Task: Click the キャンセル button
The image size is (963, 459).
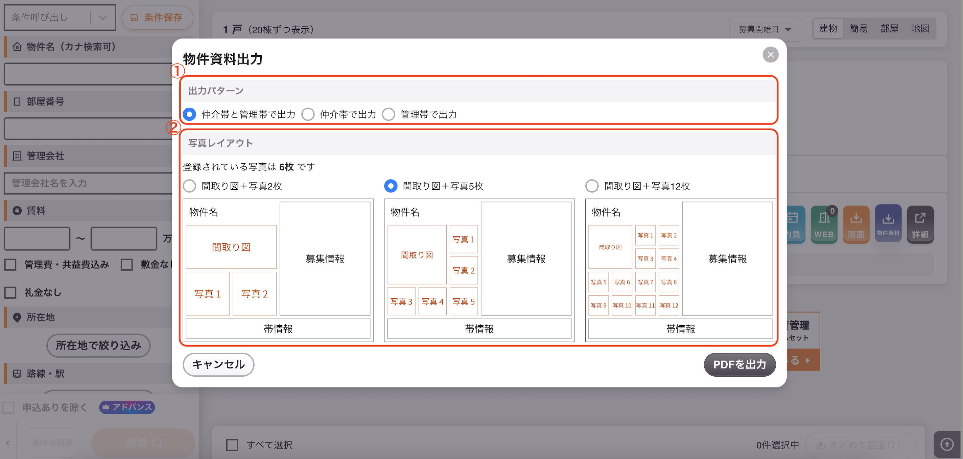Action: click(x=219, y=364)
